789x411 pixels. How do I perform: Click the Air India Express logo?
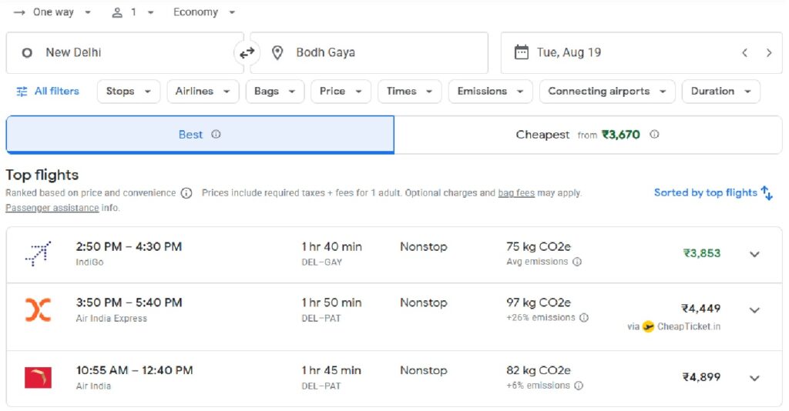point(39,309)
